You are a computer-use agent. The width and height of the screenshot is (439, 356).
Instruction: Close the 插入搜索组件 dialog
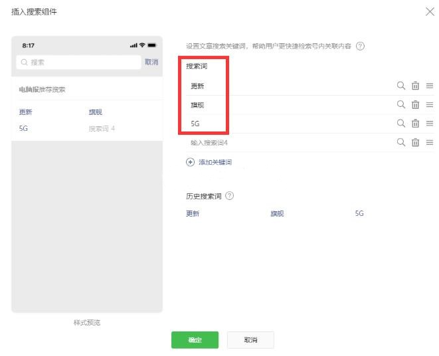pyautogui.click(x=429, y=12)
